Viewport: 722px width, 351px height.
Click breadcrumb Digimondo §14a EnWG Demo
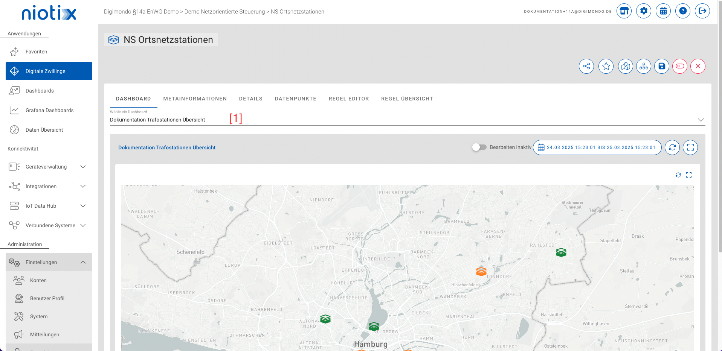point(141,12)
